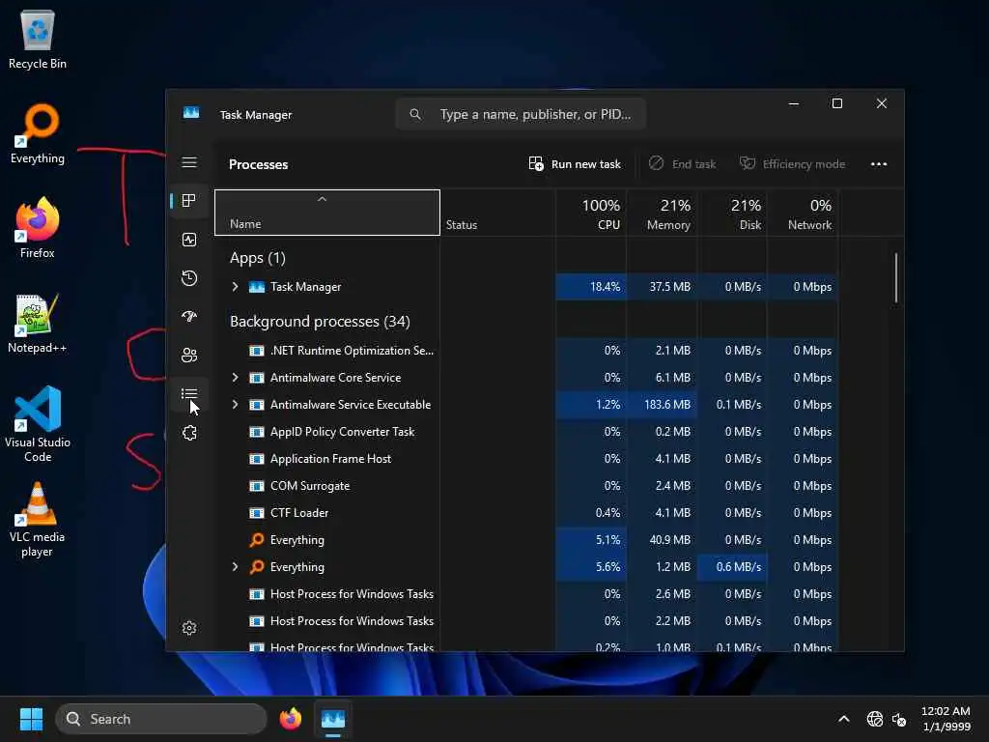Select the Visual Studio Code desktop shortcut
This screenshot has width=989, height=742.
[38, 425]
